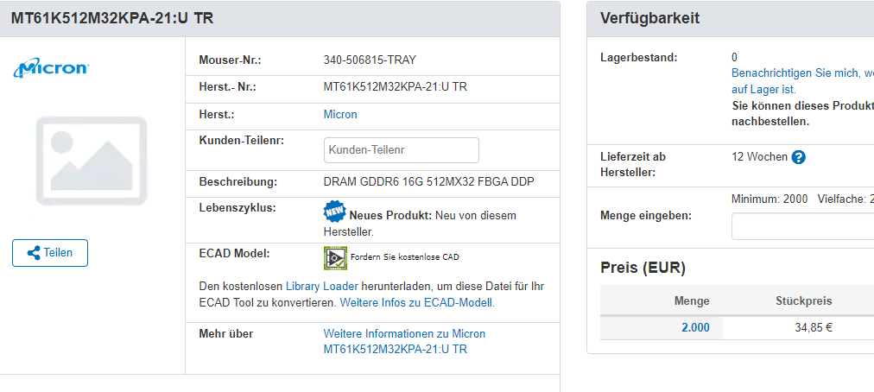Image resolution: width=874 pixels, height=392 pixels.
Task: Click the Teilen share button
Action: pyautogui.click(x=50, y=253)
